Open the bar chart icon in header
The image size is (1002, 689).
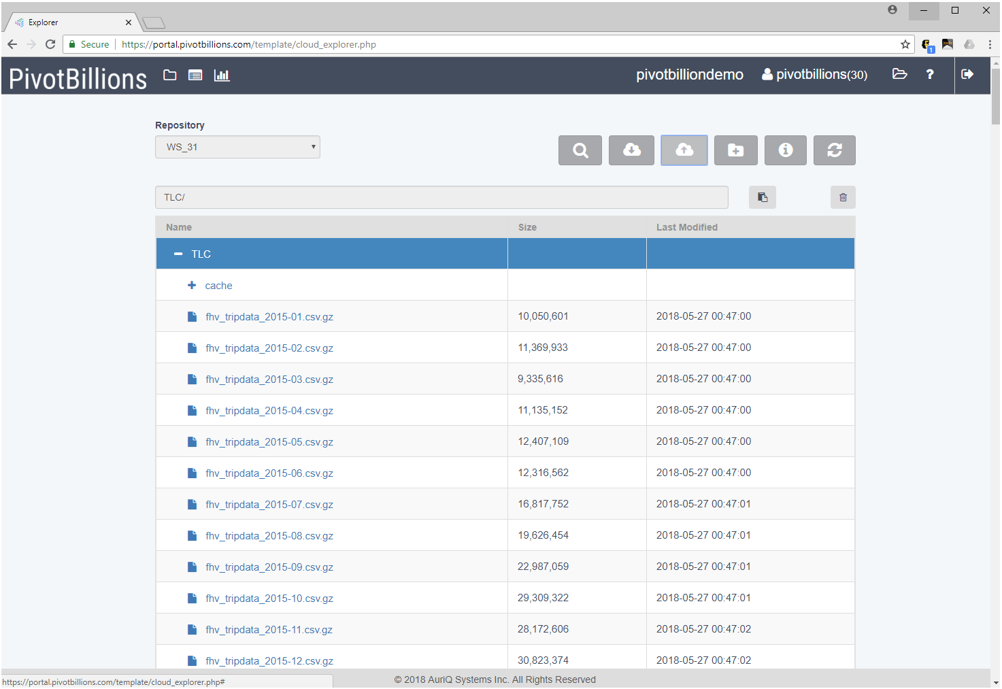pyautogui.click(x=222, y=75)
